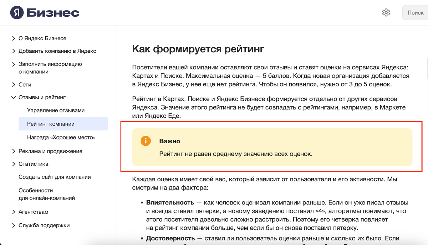
Task: Focus the Поиск search field
Action: click(x=415, y=13)
